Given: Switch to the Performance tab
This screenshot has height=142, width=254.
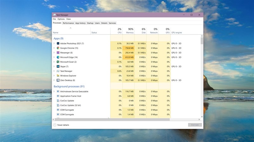Looking at the screenshot, I should 68,23.
